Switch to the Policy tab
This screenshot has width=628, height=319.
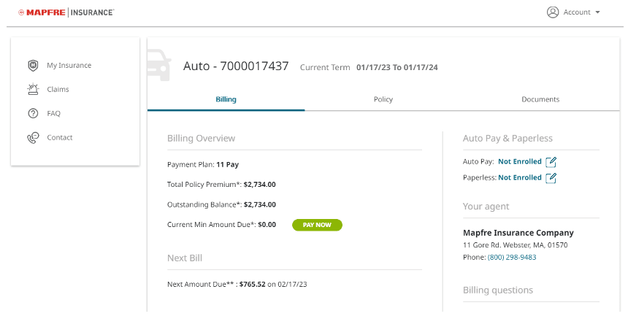pos(383,99)
